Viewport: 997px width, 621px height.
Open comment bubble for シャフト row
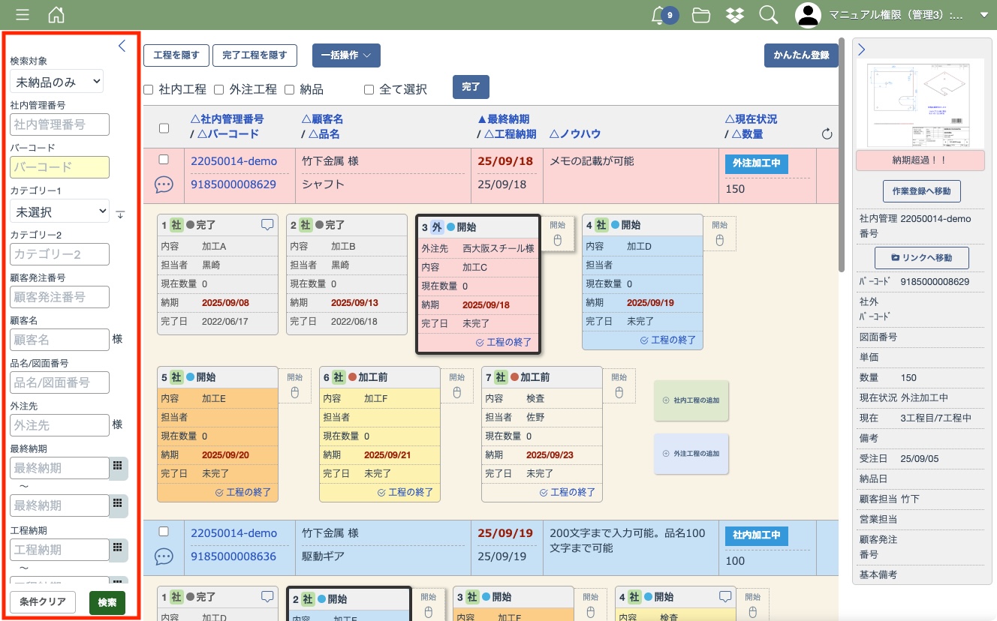click(164, 184)
